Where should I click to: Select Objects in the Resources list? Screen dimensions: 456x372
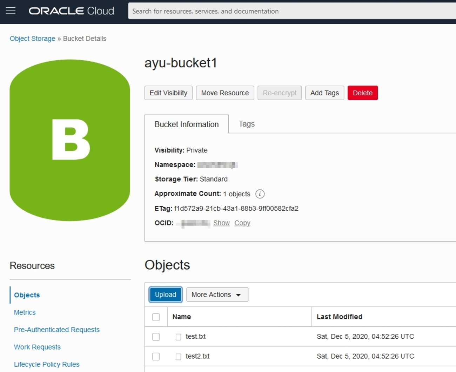point(27,295)
